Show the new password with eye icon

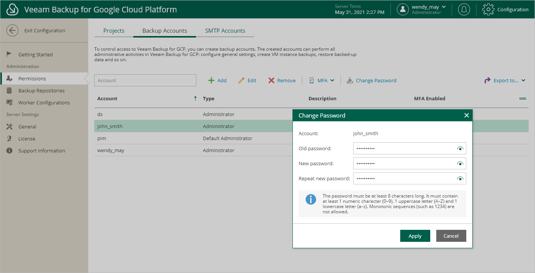click(x=460, y=164)
